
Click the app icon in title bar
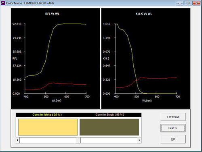pos(3,3)
